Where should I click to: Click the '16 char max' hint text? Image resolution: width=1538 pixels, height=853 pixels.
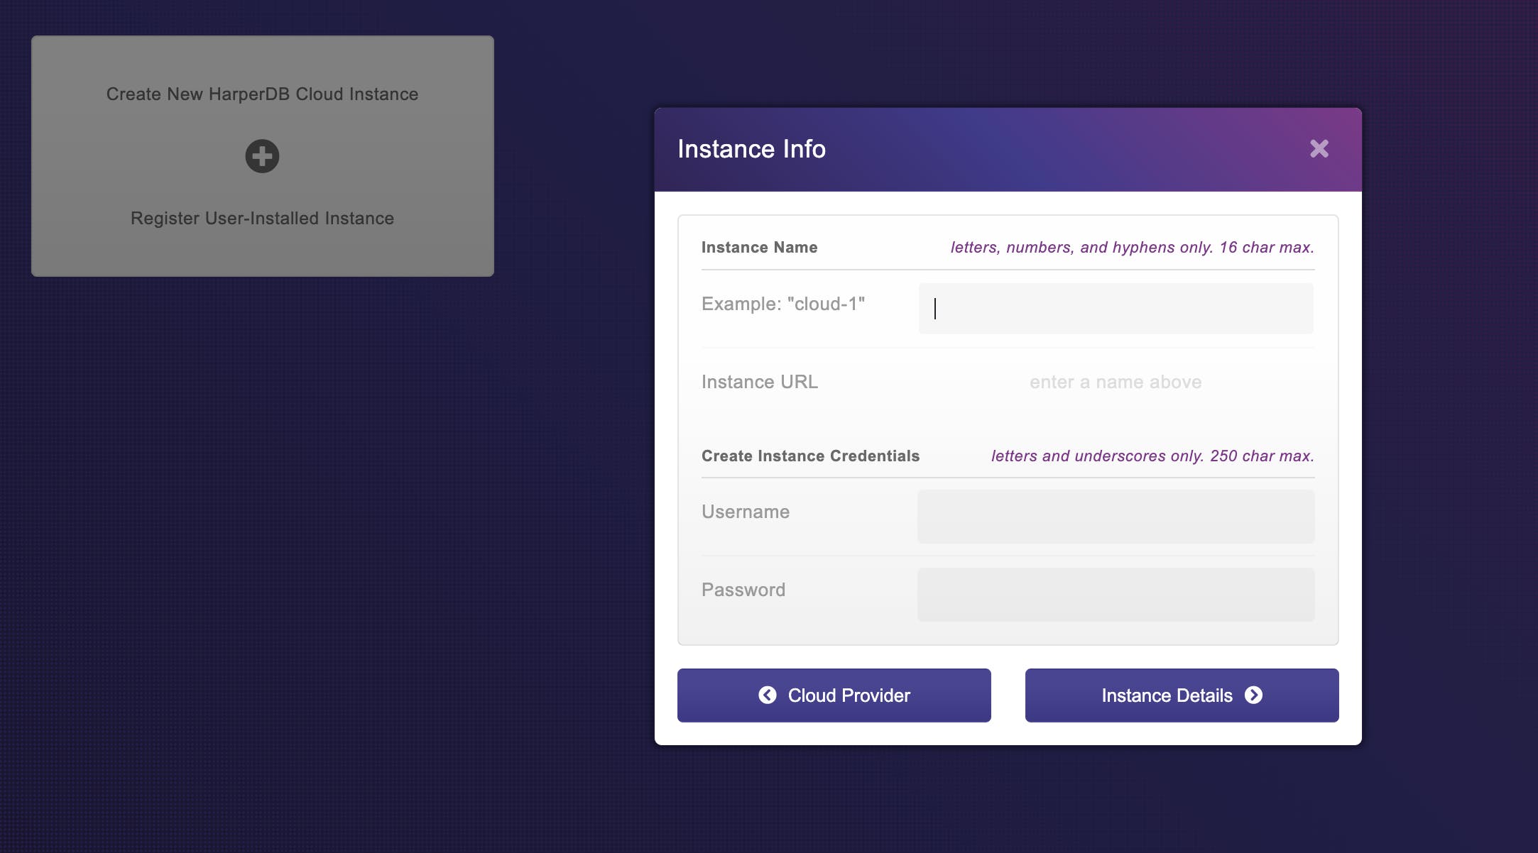coord(1266,248)
